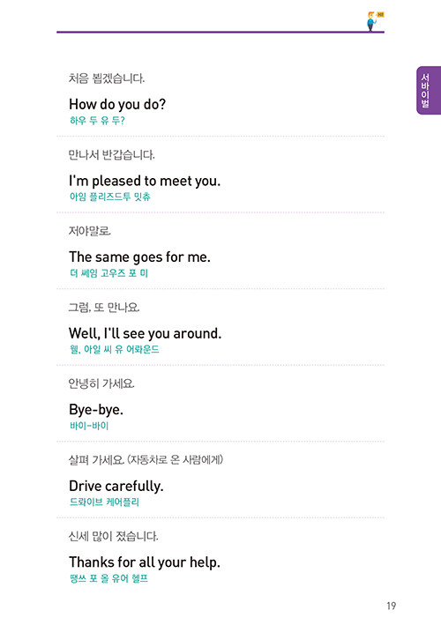Click pronunciation 아임 플리즈드투 밋츄
Viewport: 441px width, 625px height.
[x=110, y=197]
